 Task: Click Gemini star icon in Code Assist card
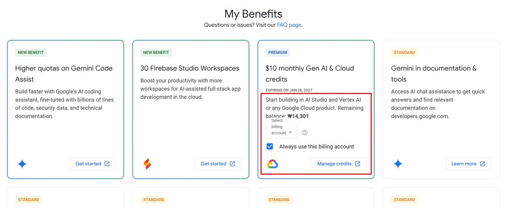click(x=22, y=164)
